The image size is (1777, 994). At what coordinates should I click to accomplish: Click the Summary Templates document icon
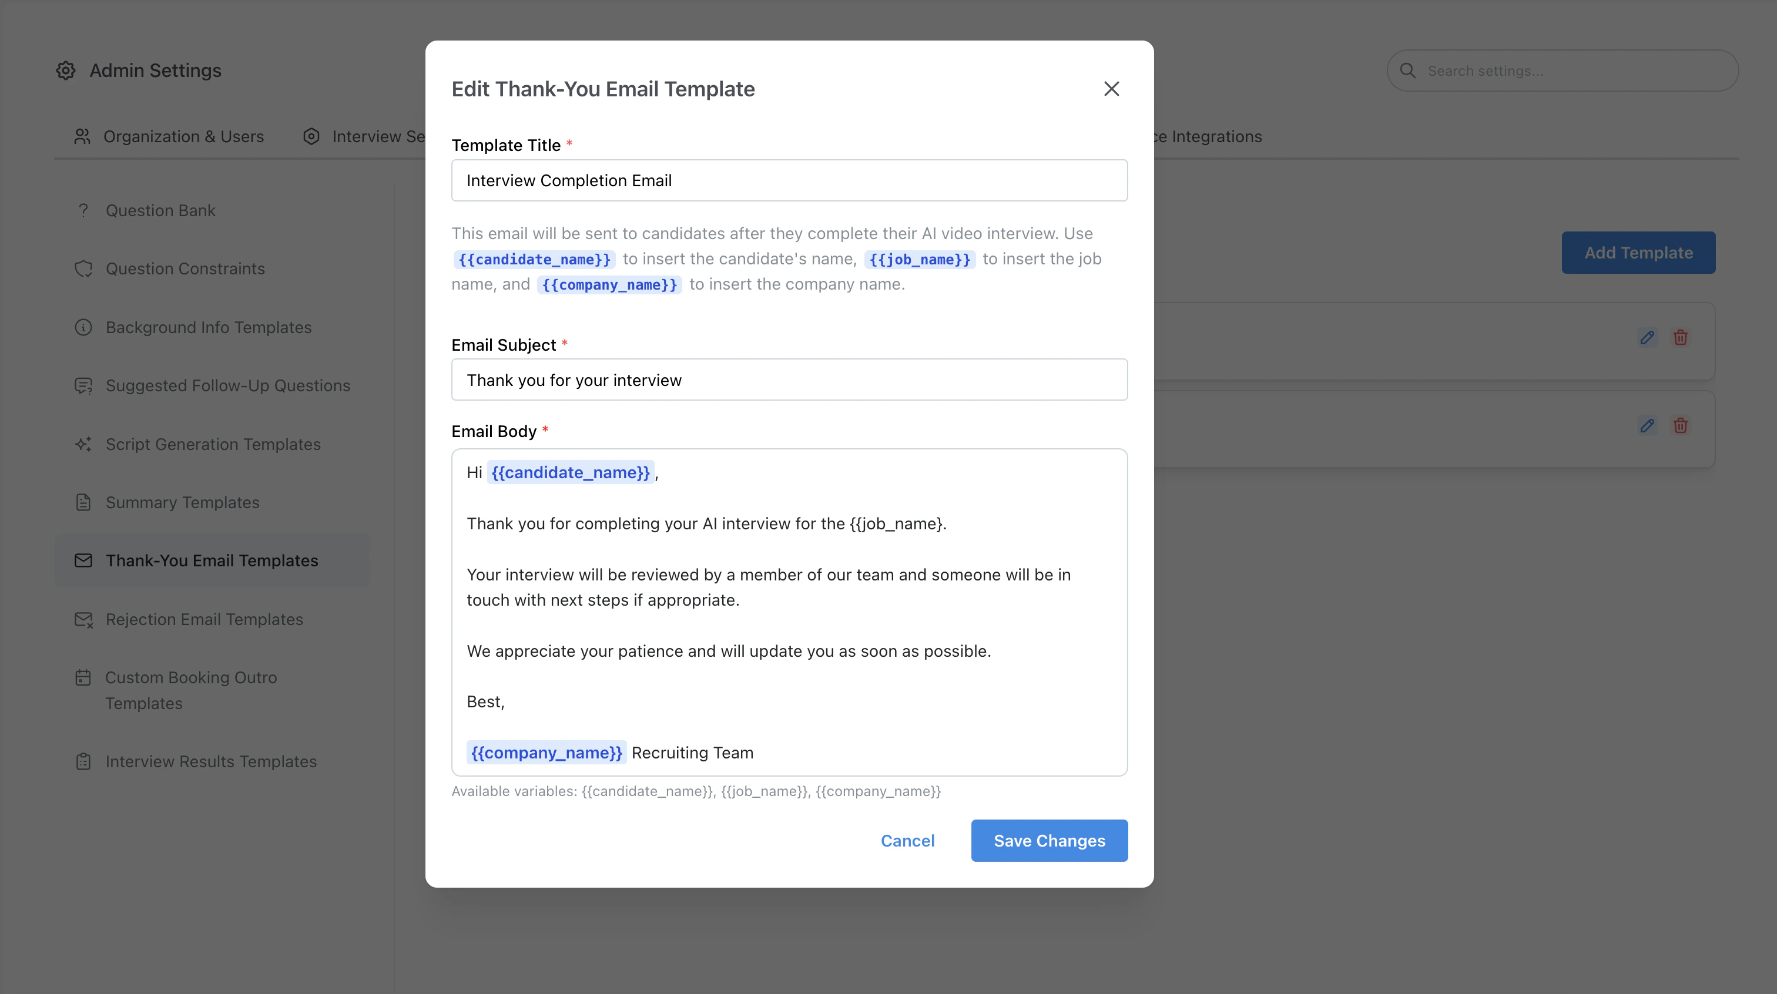click(x=83, y=502)
